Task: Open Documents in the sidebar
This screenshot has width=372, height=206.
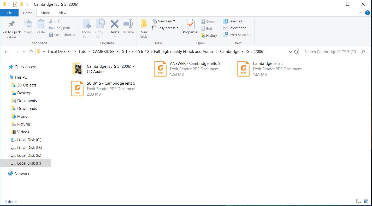Action: click(x=27, y=101)
